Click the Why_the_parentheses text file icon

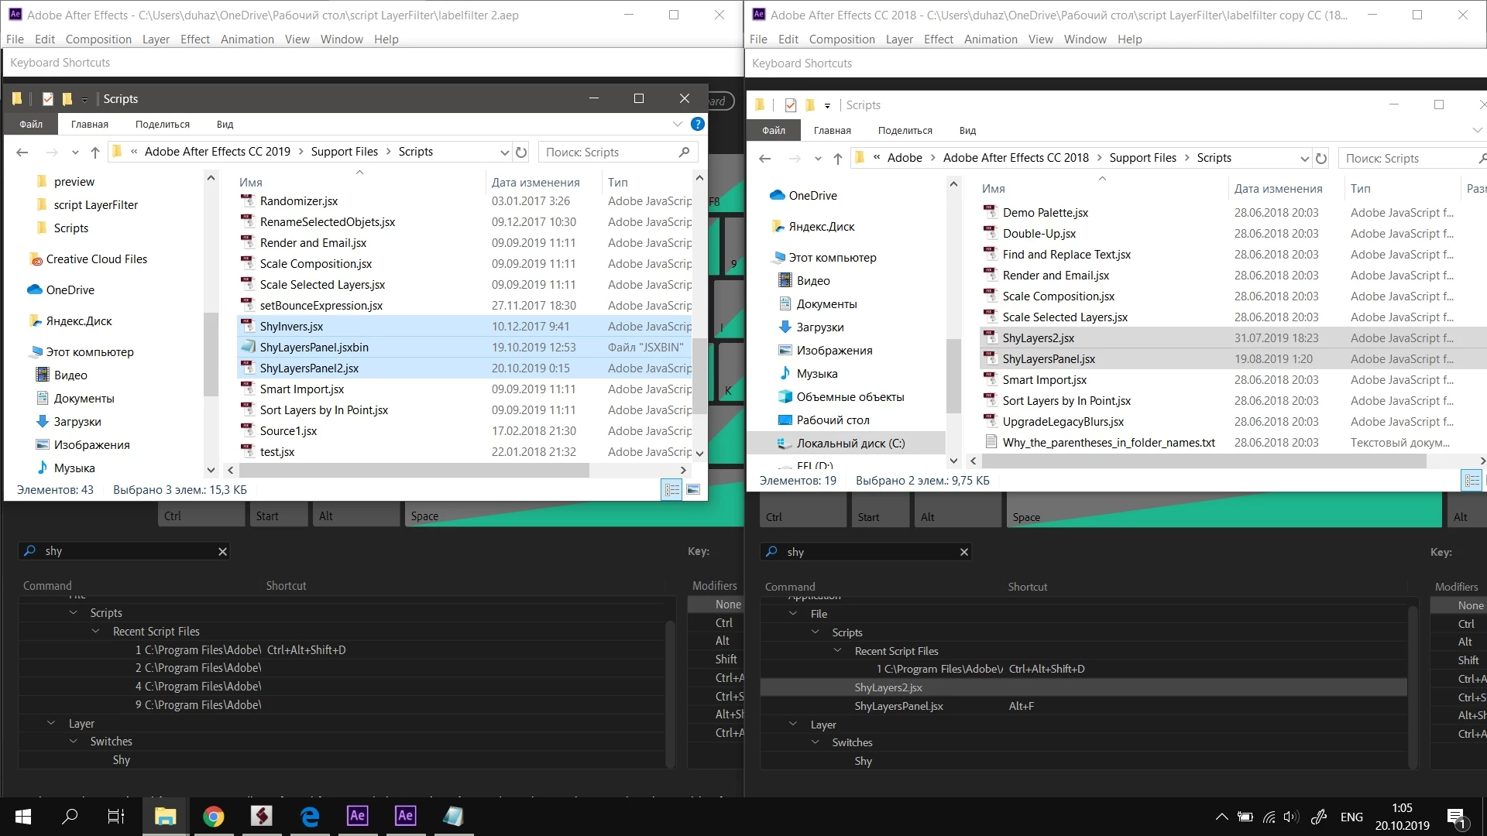[990, 442]
